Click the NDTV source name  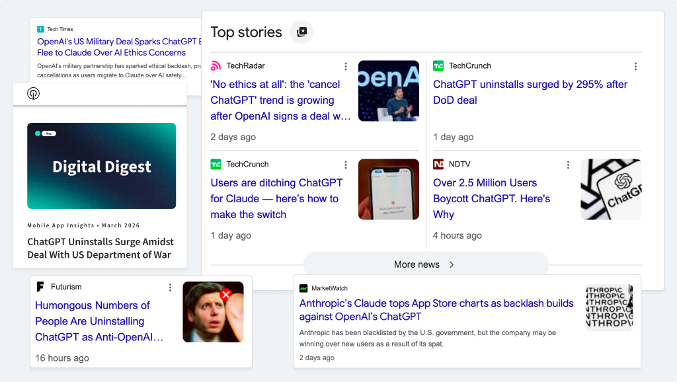[x=459, y=164]
